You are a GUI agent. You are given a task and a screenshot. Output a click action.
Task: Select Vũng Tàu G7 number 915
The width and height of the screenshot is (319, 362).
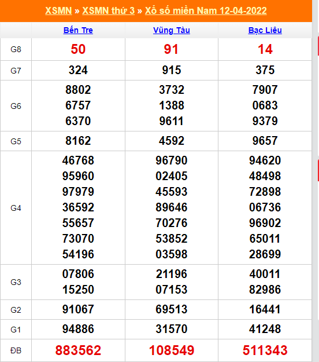click(x=172, y=70)
